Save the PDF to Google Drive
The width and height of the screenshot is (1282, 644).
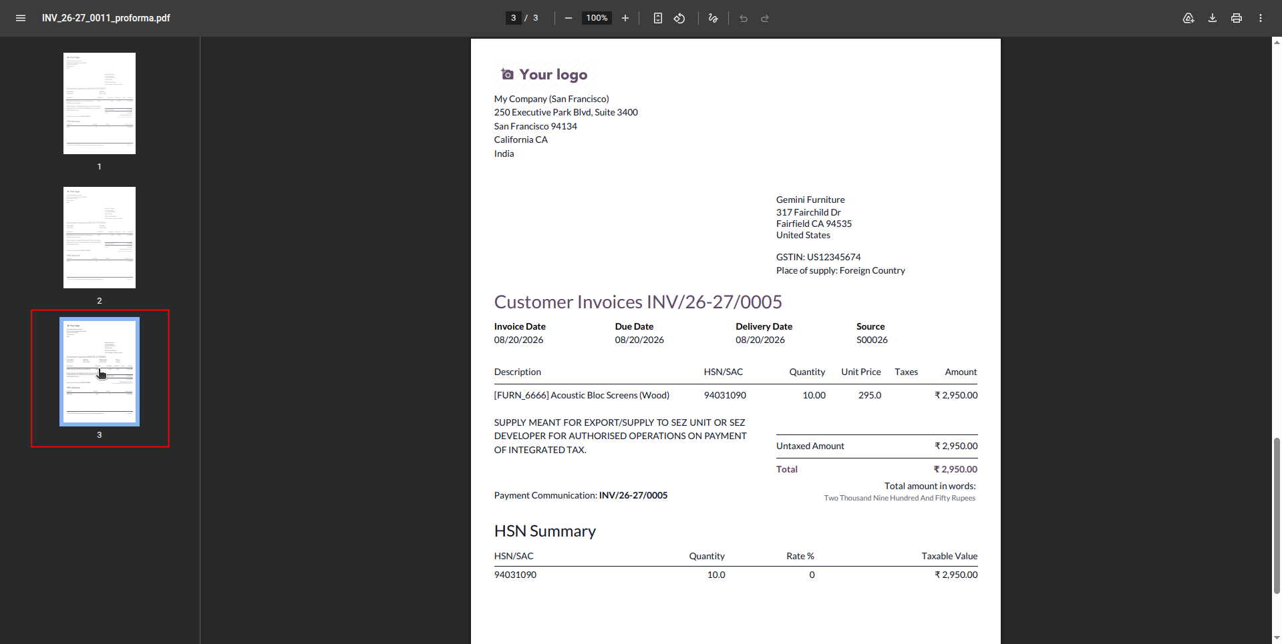click(x=1188, y=18)
